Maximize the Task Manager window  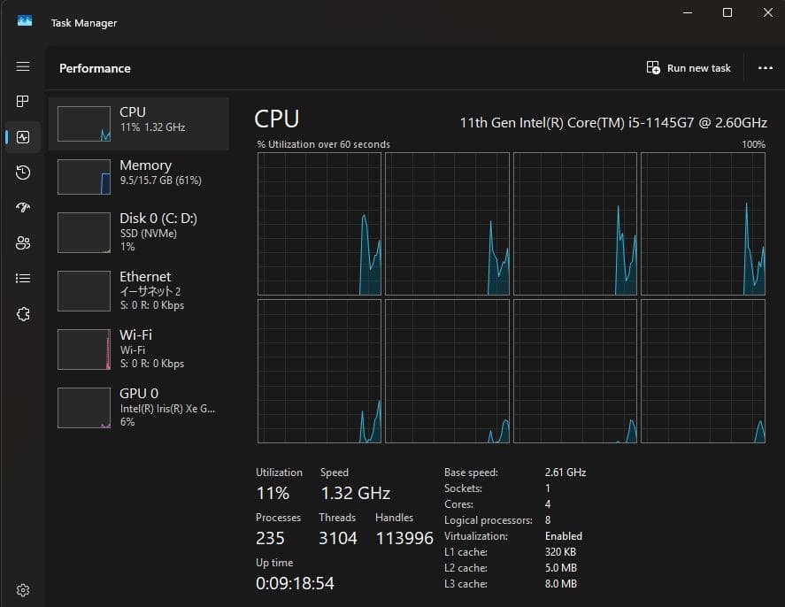coord(727,12)
